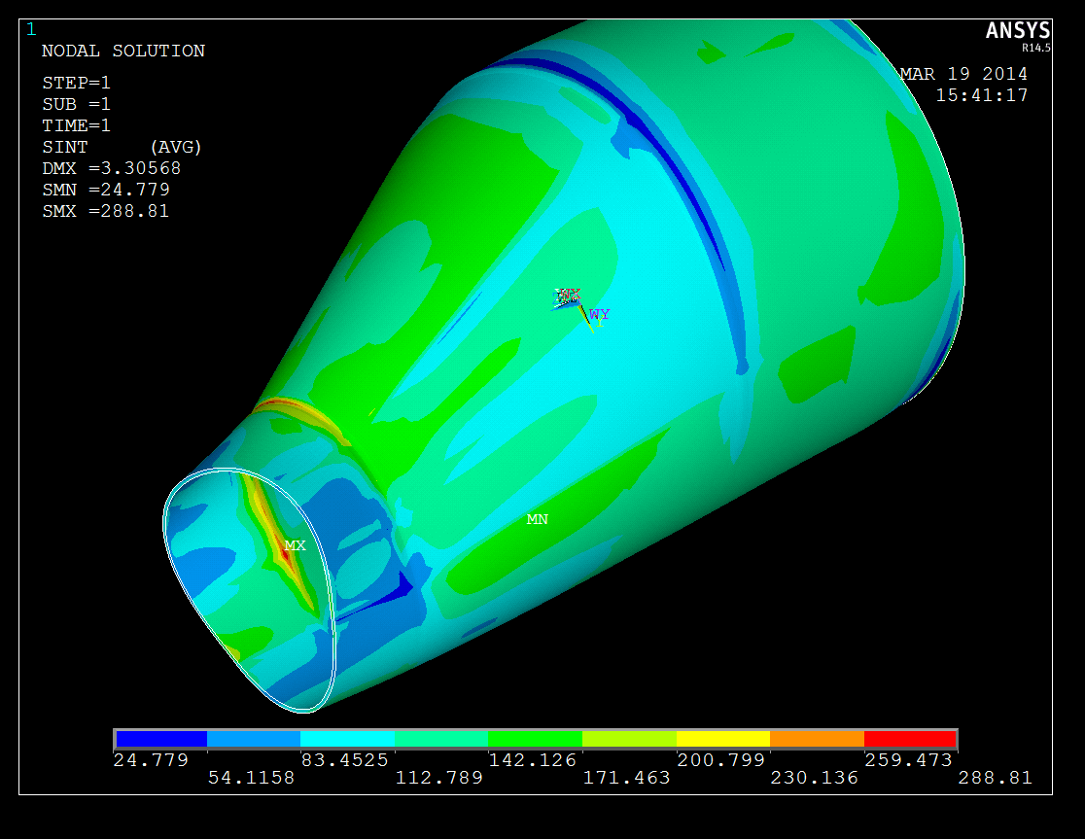This screenshot has width=1085, height=839.
Task: Click the MX maximum stress marker
Action: (295, 545)
